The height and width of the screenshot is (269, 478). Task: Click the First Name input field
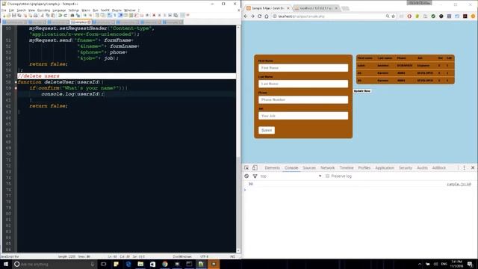pyautogui.click(x=303, y=68)
